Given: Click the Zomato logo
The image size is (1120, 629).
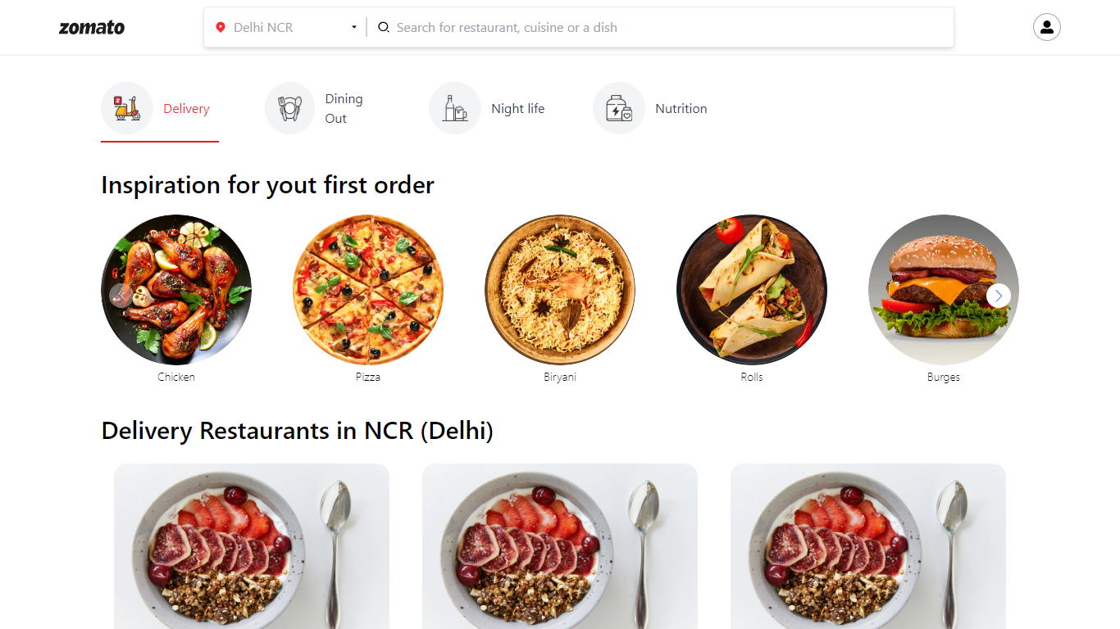Looking at the screenshot, I should click(91, 27).
